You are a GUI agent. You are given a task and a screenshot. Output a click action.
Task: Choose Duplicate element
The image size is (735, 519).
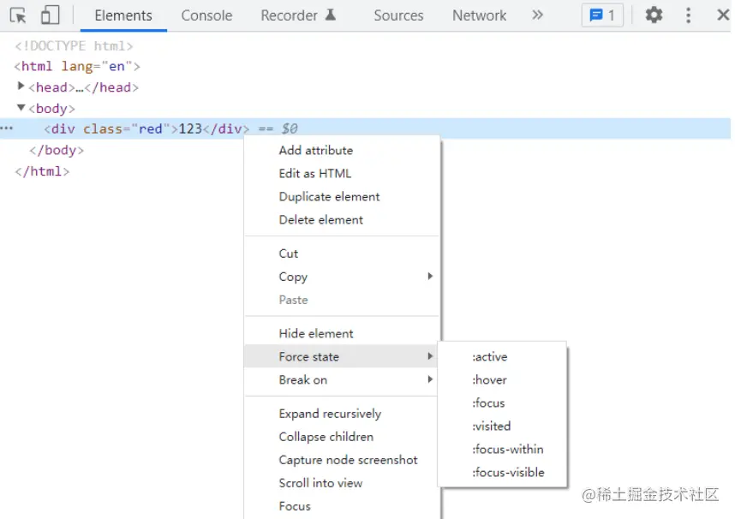[342, 196]
